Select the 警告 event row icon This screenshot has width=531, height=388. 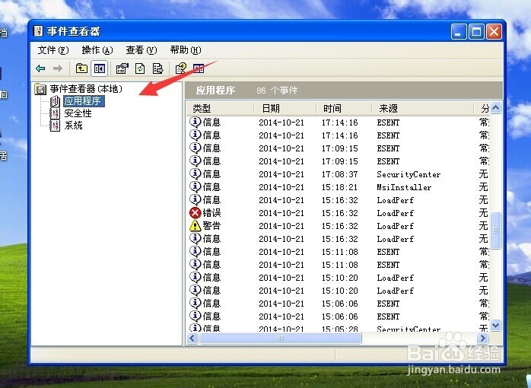[196, 226]
